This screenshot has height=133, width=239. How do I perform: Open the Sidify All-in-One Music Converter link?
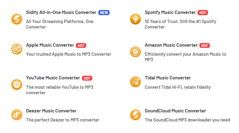click(61, 12)
